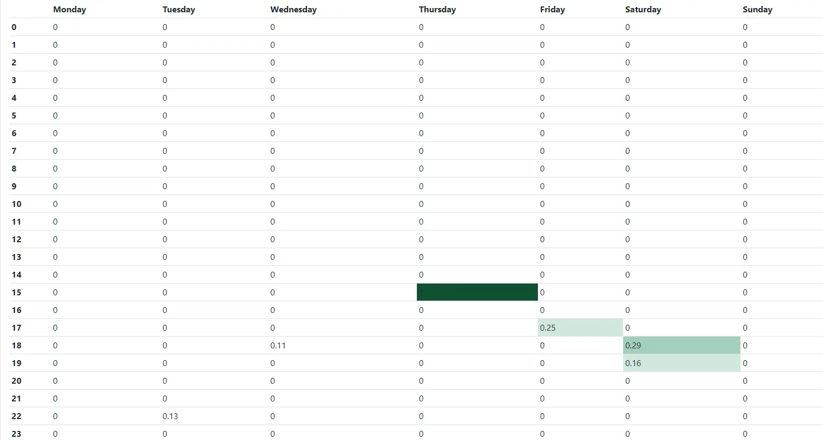This screenshot has height=440, width=823.
Task: Select the Thursday column header
Action: (437, 10)
